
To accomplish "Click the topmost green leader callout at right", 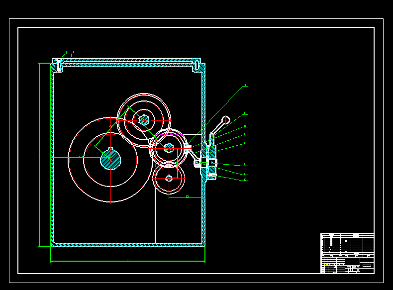I will click(x=216, y=114).
